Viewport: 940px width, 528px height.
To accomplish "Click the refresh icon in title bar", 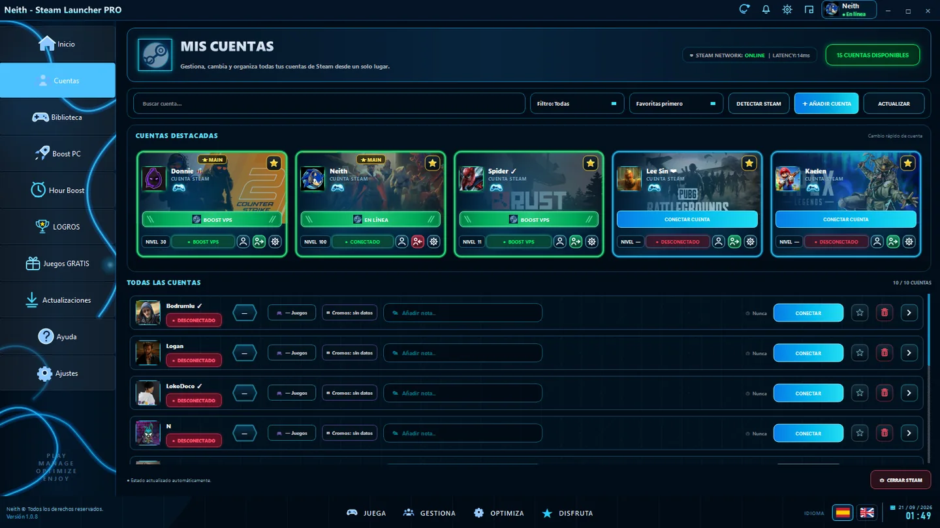I will pyautogui.click(x=744, y=9).
